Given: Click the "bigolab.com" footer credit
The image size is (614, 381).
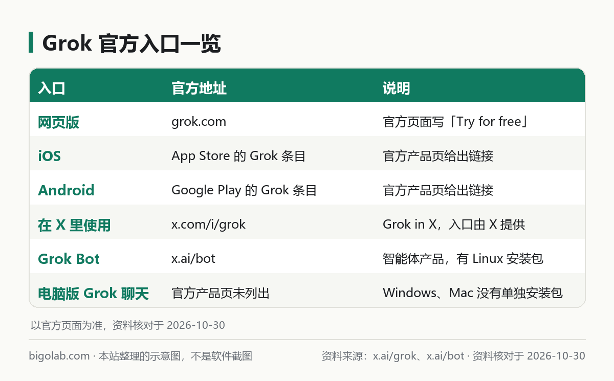Looking at the screenshot, I should coord(59,356).
